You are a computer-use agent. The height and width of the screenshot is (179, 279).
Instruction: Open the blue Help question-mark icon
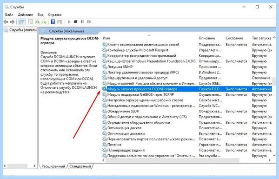tap(53, 22)
